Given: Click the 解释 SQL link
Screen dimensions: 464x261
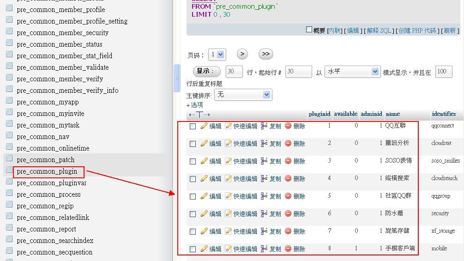Looking at the screenshot, I should [379, 30].
